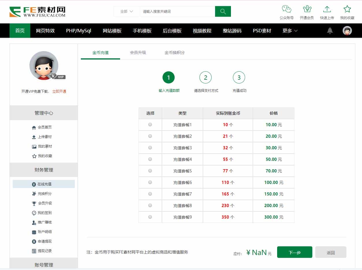Open 整站源码 in the navigation bar
The height and width of the screenshot is (270, 362).
pyautogui.click(x=232, y=31)
